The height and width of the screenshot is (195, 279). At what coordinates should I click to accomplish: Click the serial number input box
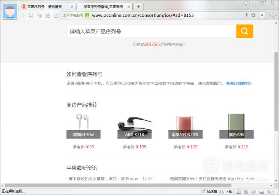point(152,31)
